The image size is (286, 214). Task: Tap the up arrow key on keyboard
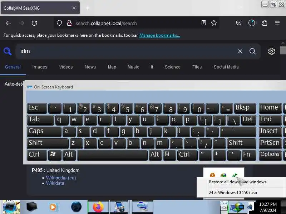219,144
